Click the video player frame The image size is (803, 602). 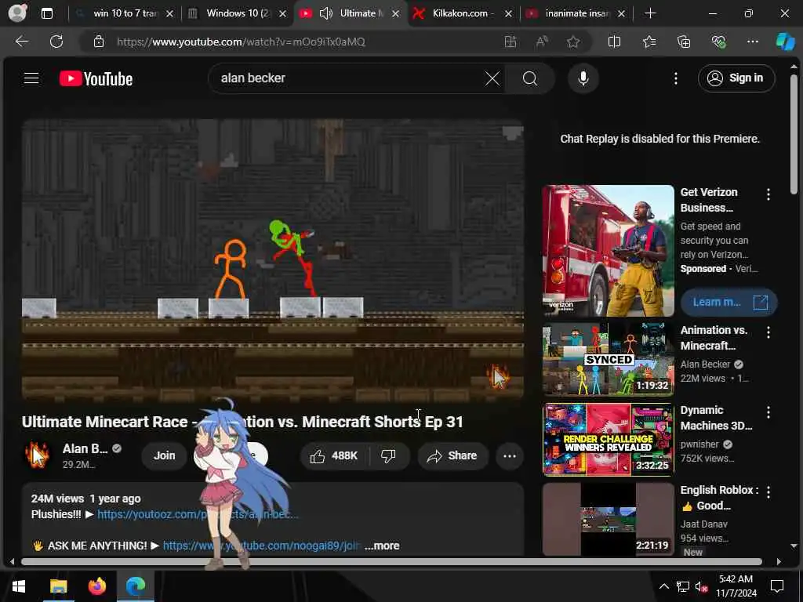[272, 259]
